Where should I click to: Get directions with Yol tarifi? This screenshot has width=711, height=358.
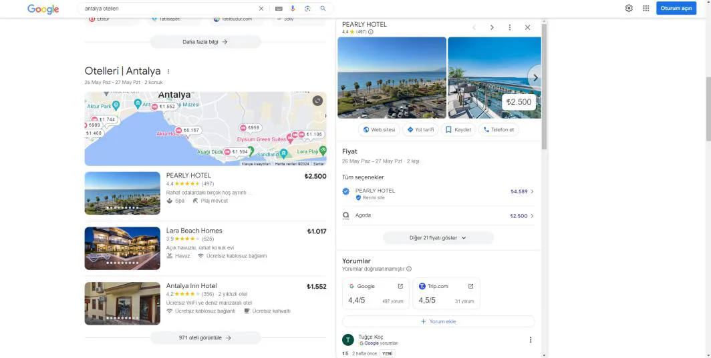click(420, 129)
